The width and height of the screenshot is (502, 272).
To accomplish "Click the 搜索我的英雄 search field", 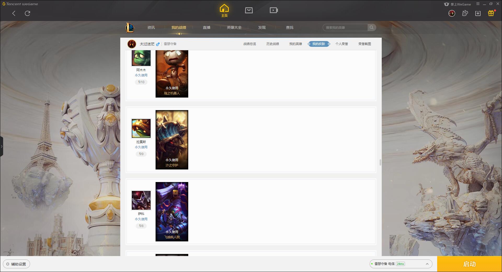I will click(345, 27).
